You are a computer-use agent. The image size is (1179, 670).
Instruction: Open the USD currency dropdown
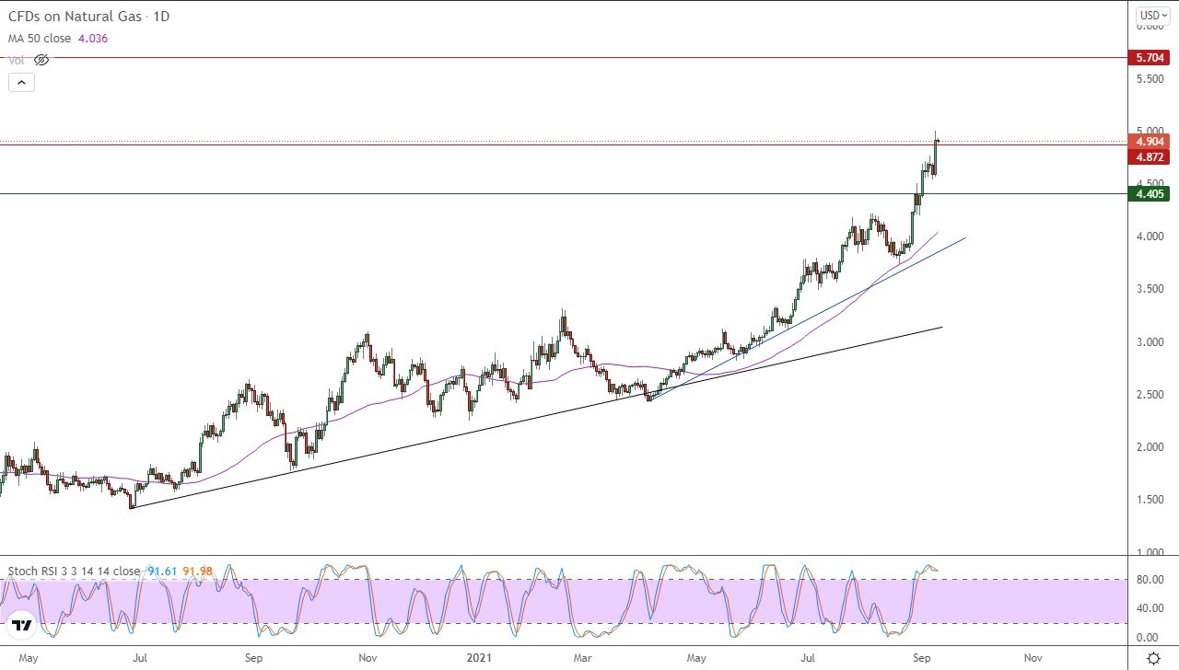[1152, 16]
